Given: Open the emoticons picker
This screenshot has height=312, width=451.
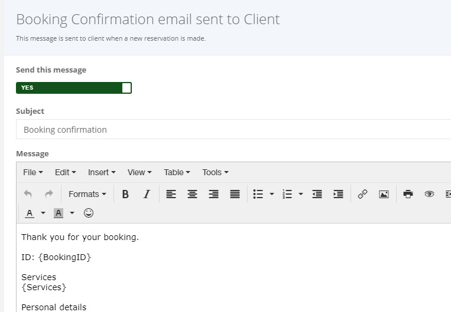Looking at the screenshot, I should 89,213.
